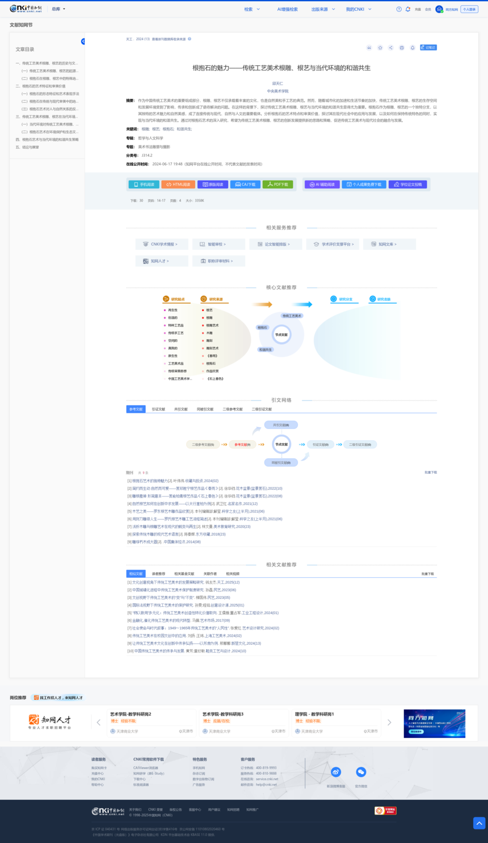Click the 记笔记 note button
The height and width of the screenshot is (843, 488).
click(x=428, y=48)
